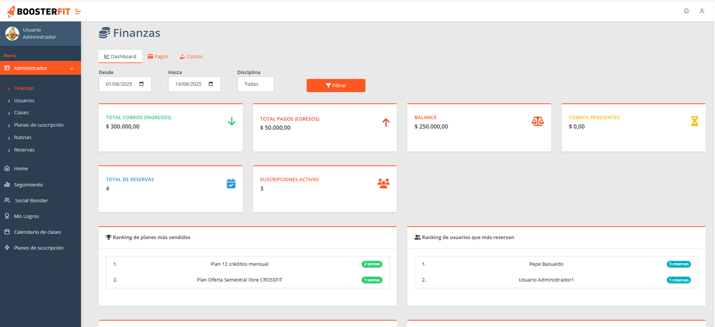Go to Home in the sidebar
Image resolution: width=715 pixels, height=327 pixels.
pyautogui.click(x=21, y=168)
